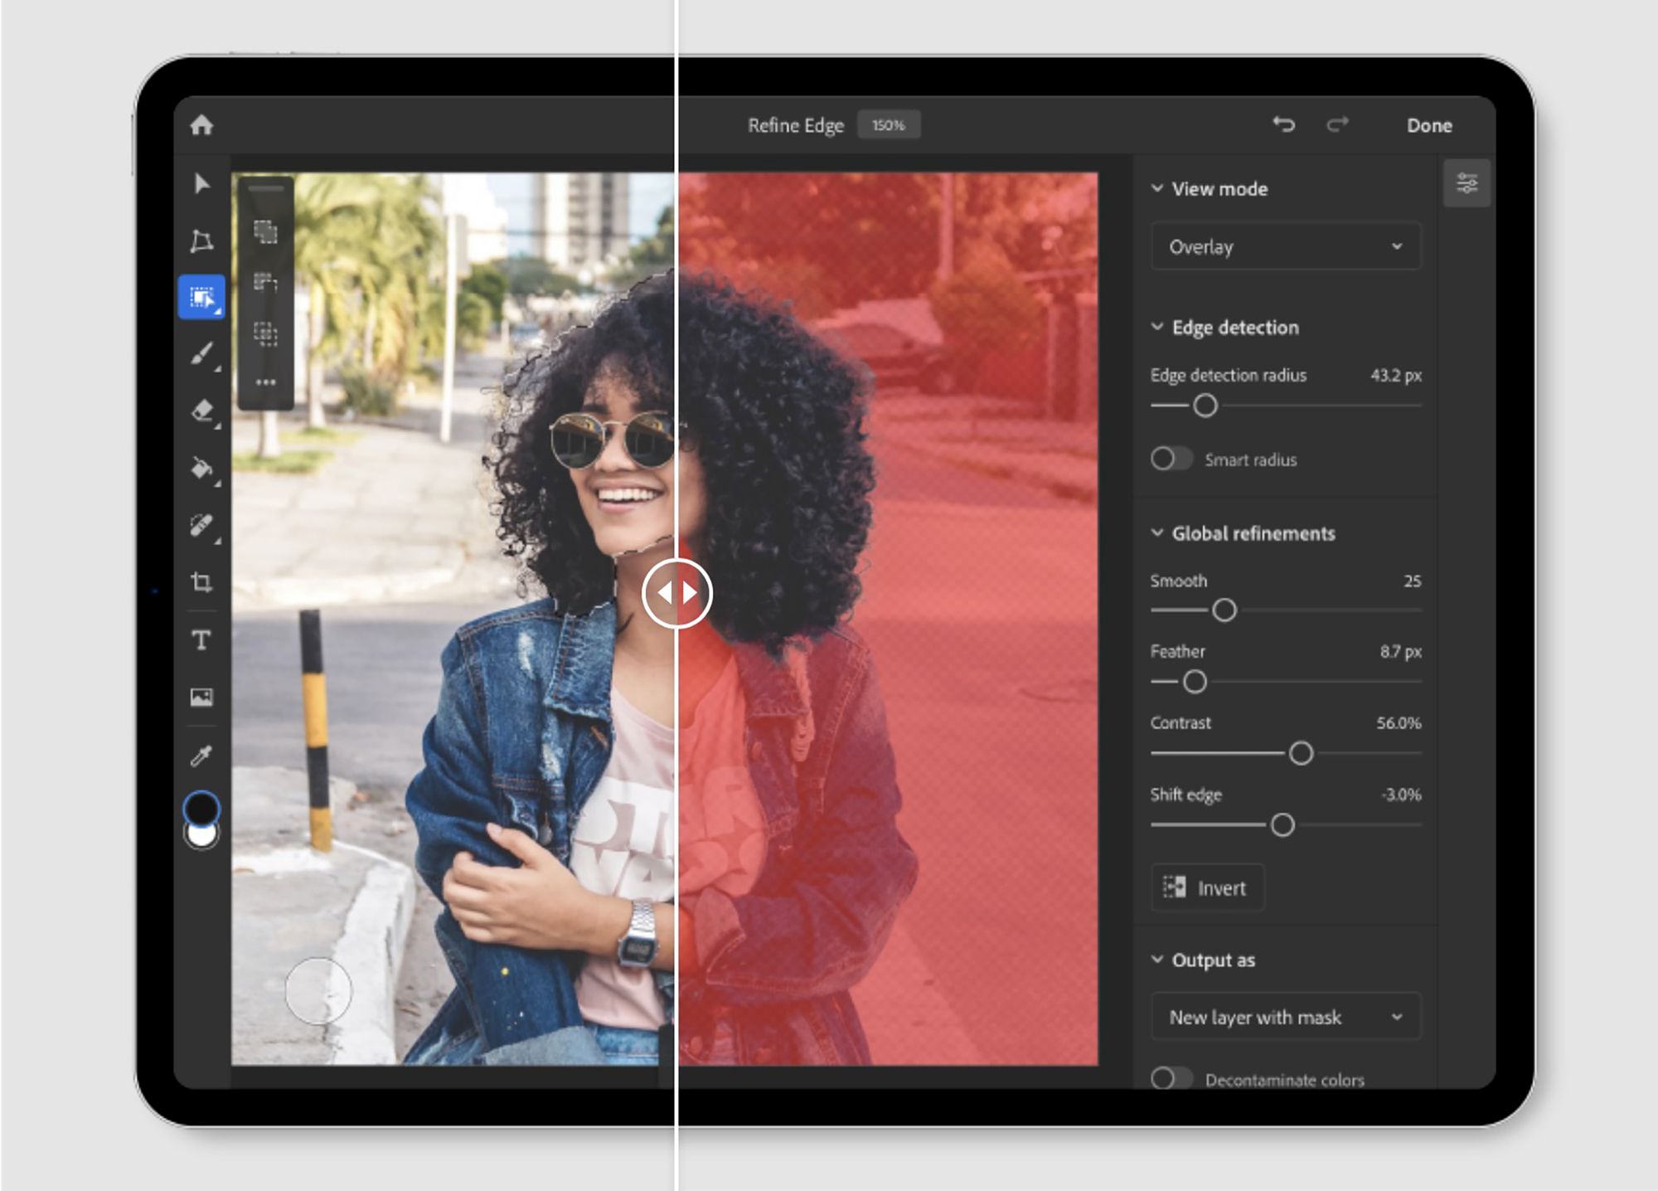Select the Healing Brush tool
Screen dimensions: 1658x1191
click(x=201, y=526)
